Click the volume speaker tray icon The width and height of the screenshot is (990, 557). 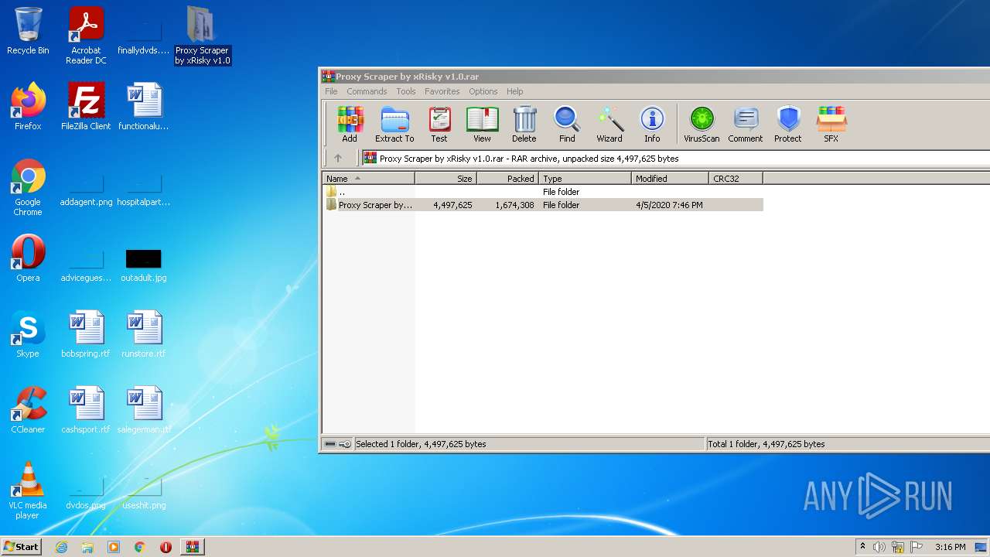tap(879, 547)
